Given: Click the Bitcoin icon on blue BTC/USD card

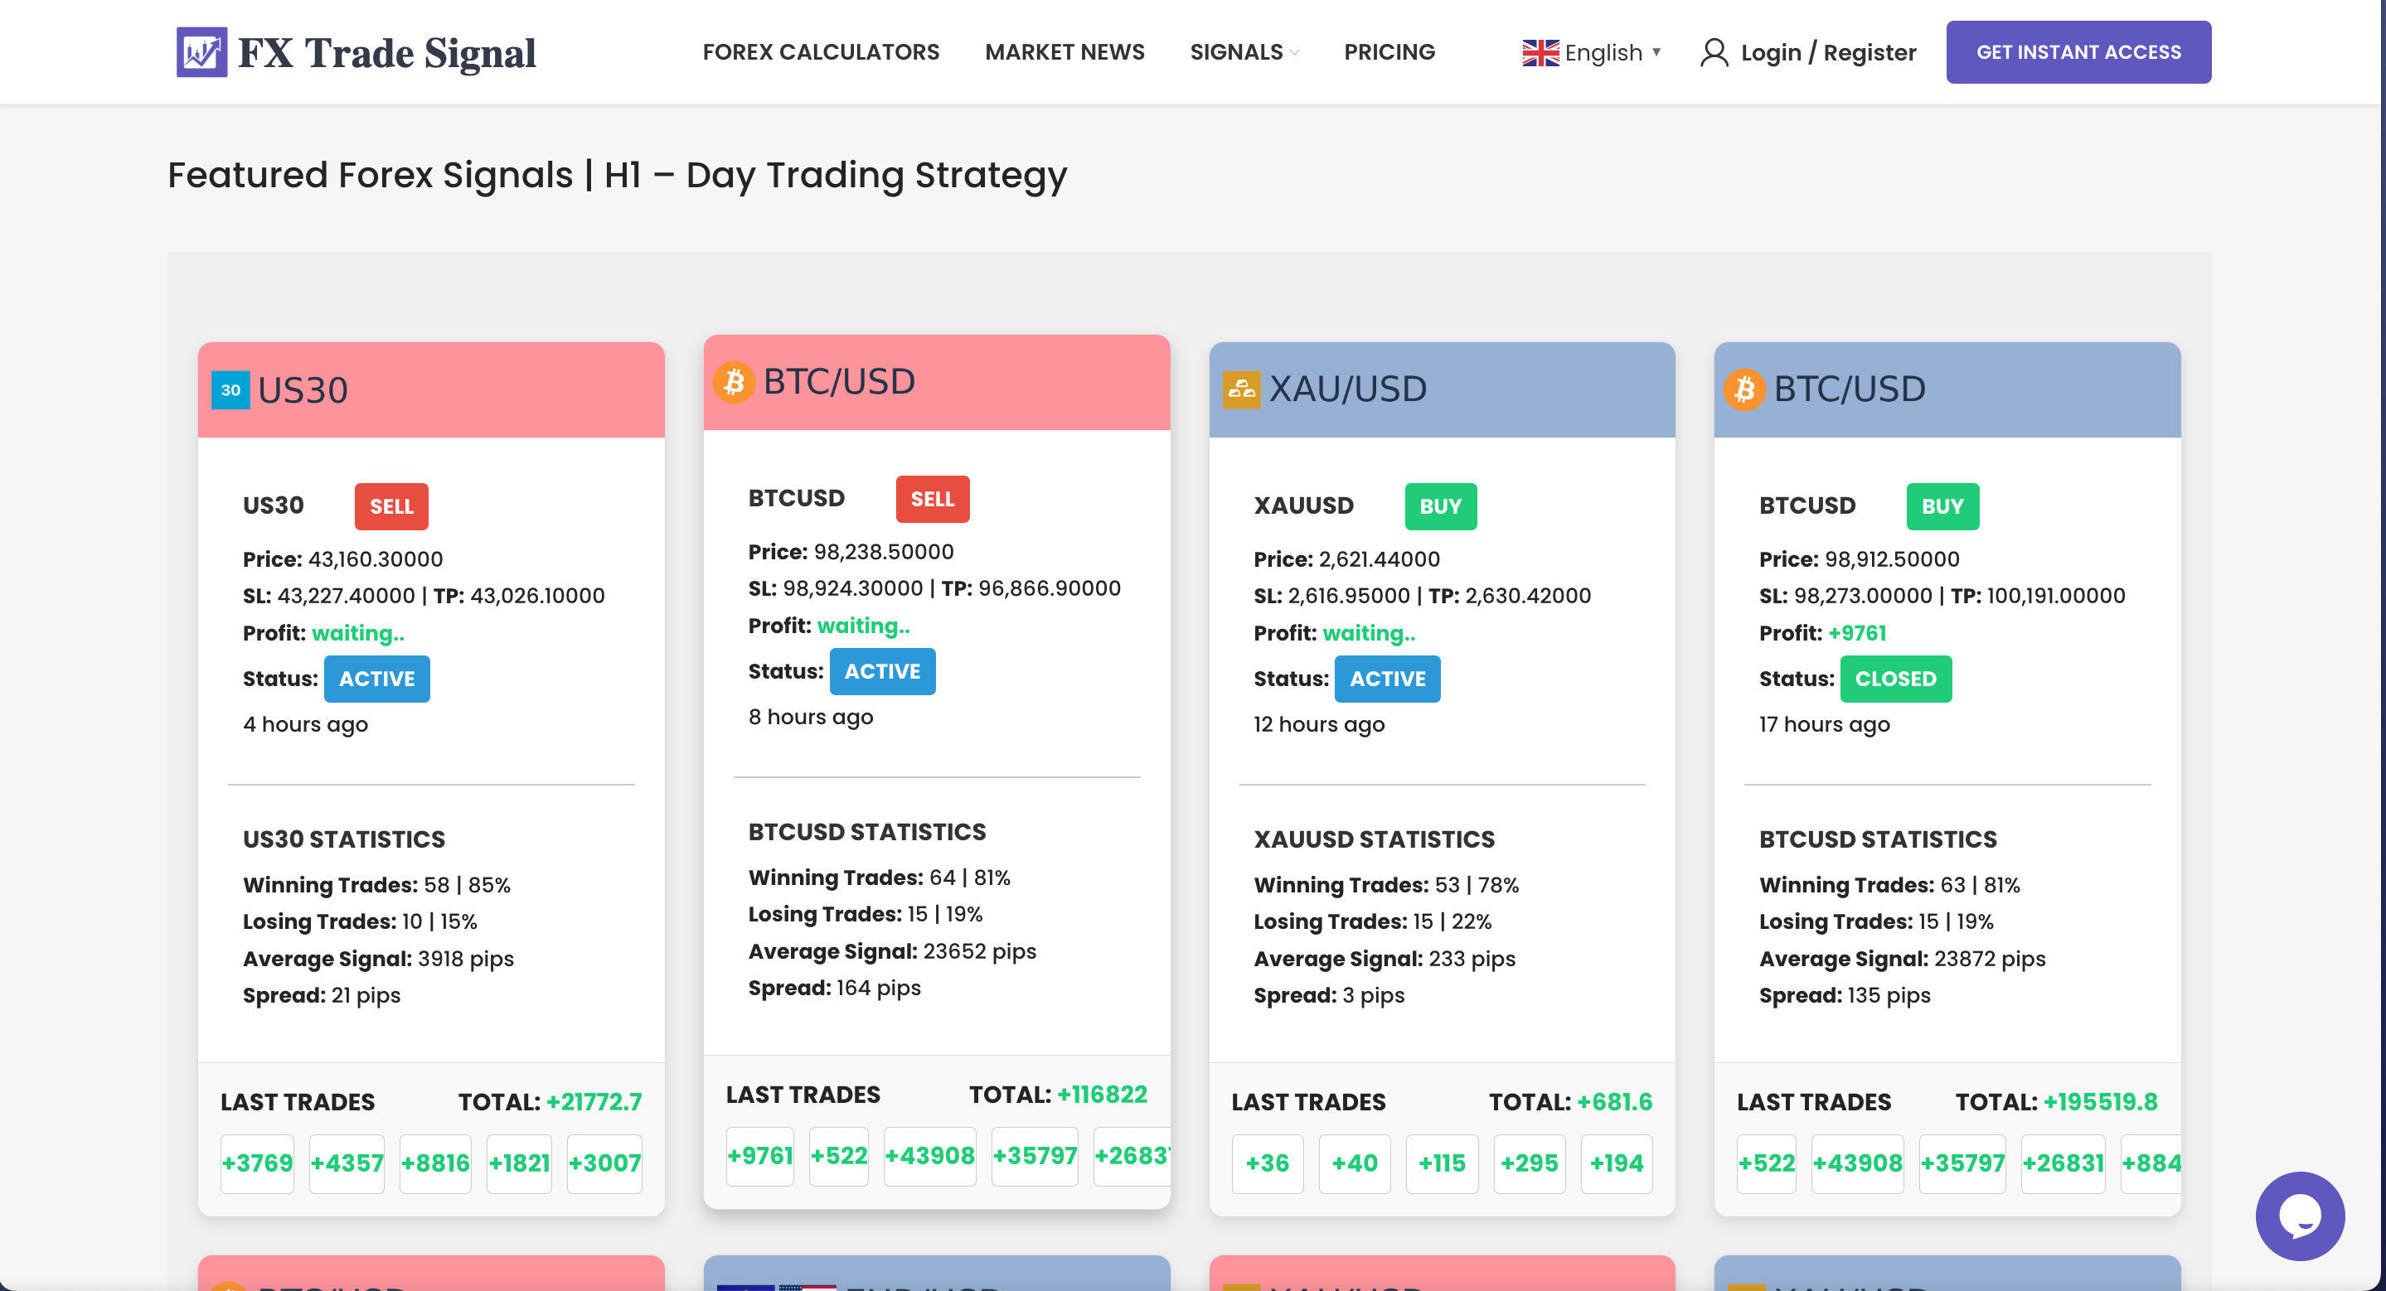Looking at the screenshot, I should pyautogui.click(x=1744, y=389).
